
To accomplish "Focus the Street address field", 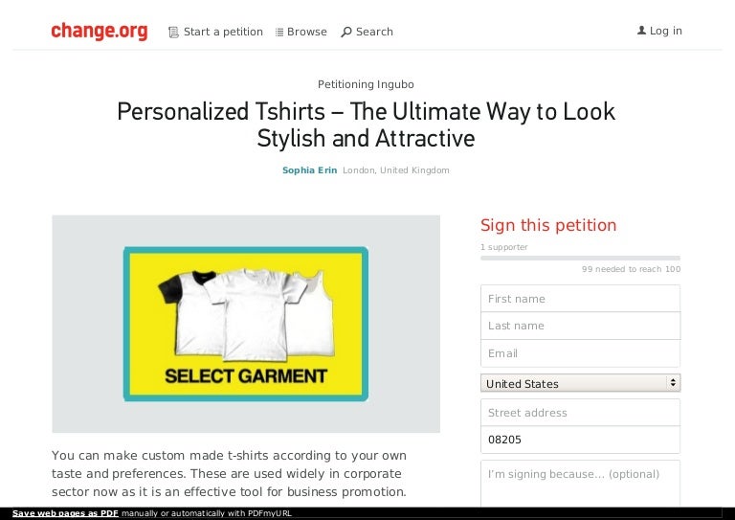I will click(580, 413).
